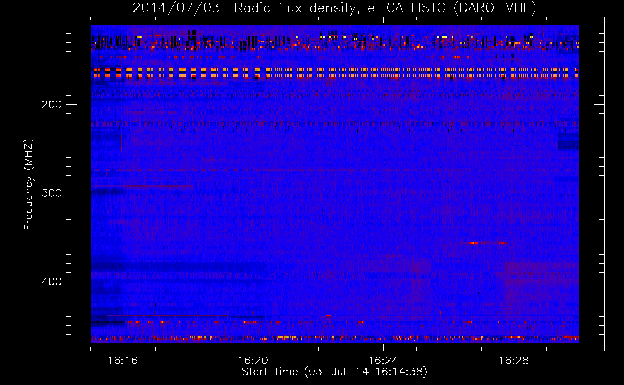624x385 pixels.
Task: Click the 'Frequency (MHZ)' axis label
Action: point(29,185)
